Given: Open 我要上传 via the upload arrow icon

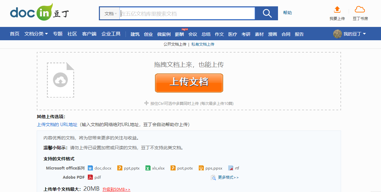Looking at the screenshot, I should point(337,10).
